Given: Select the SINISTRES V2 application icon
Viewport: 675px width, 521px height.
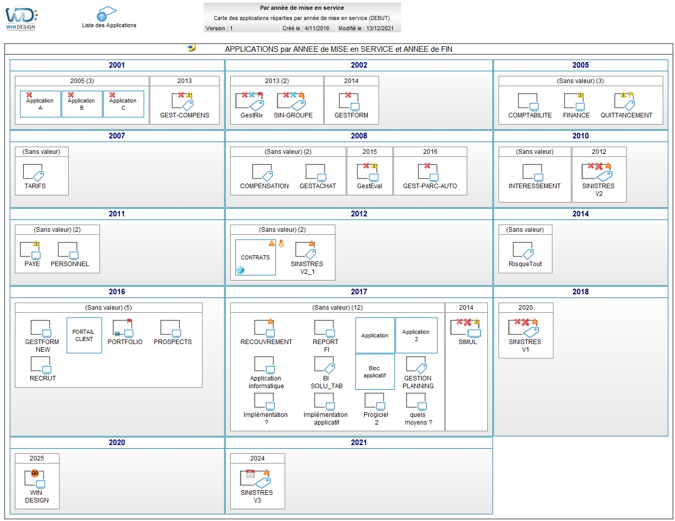Looking at the screenshot, I should [x=598, y=172].
